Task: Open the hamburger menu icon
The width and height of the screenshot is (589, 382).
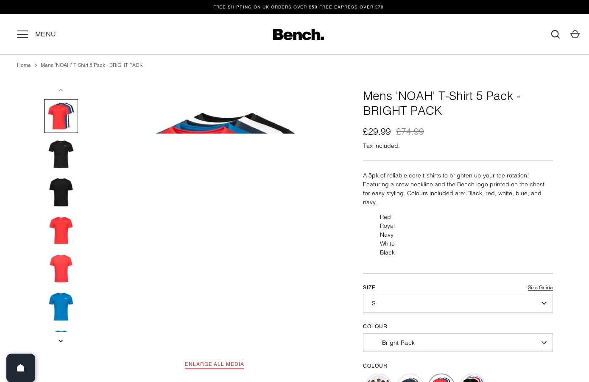Action: click(22, 34)
